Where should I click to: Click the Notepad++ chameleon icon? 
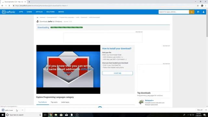click(x=141, y=102)
